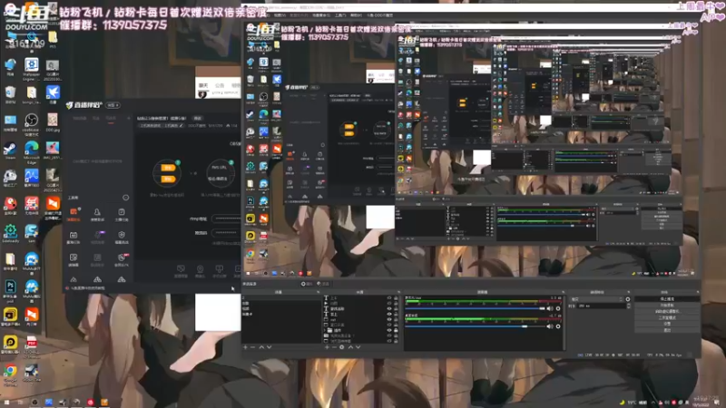Click the plus tab in 直播伴侣 panel

(128, 119)
